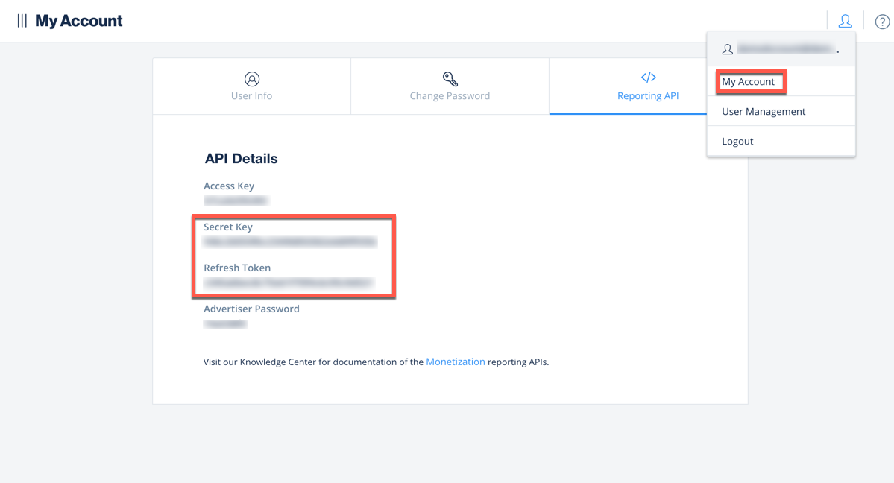
Task: Open the Change Password tab
Action: coord(450,95)
